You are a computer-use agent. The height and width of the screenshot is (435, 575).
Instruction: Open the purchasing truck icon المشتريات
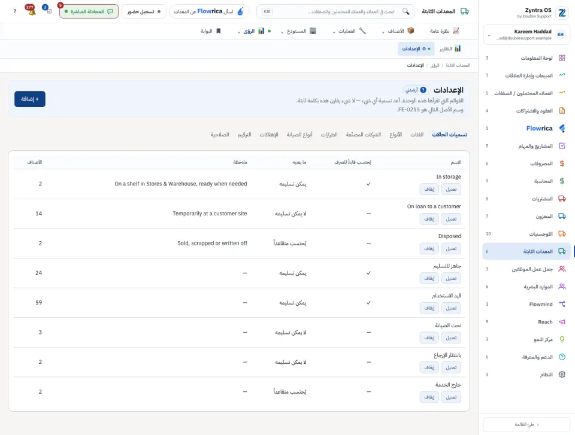562,199
